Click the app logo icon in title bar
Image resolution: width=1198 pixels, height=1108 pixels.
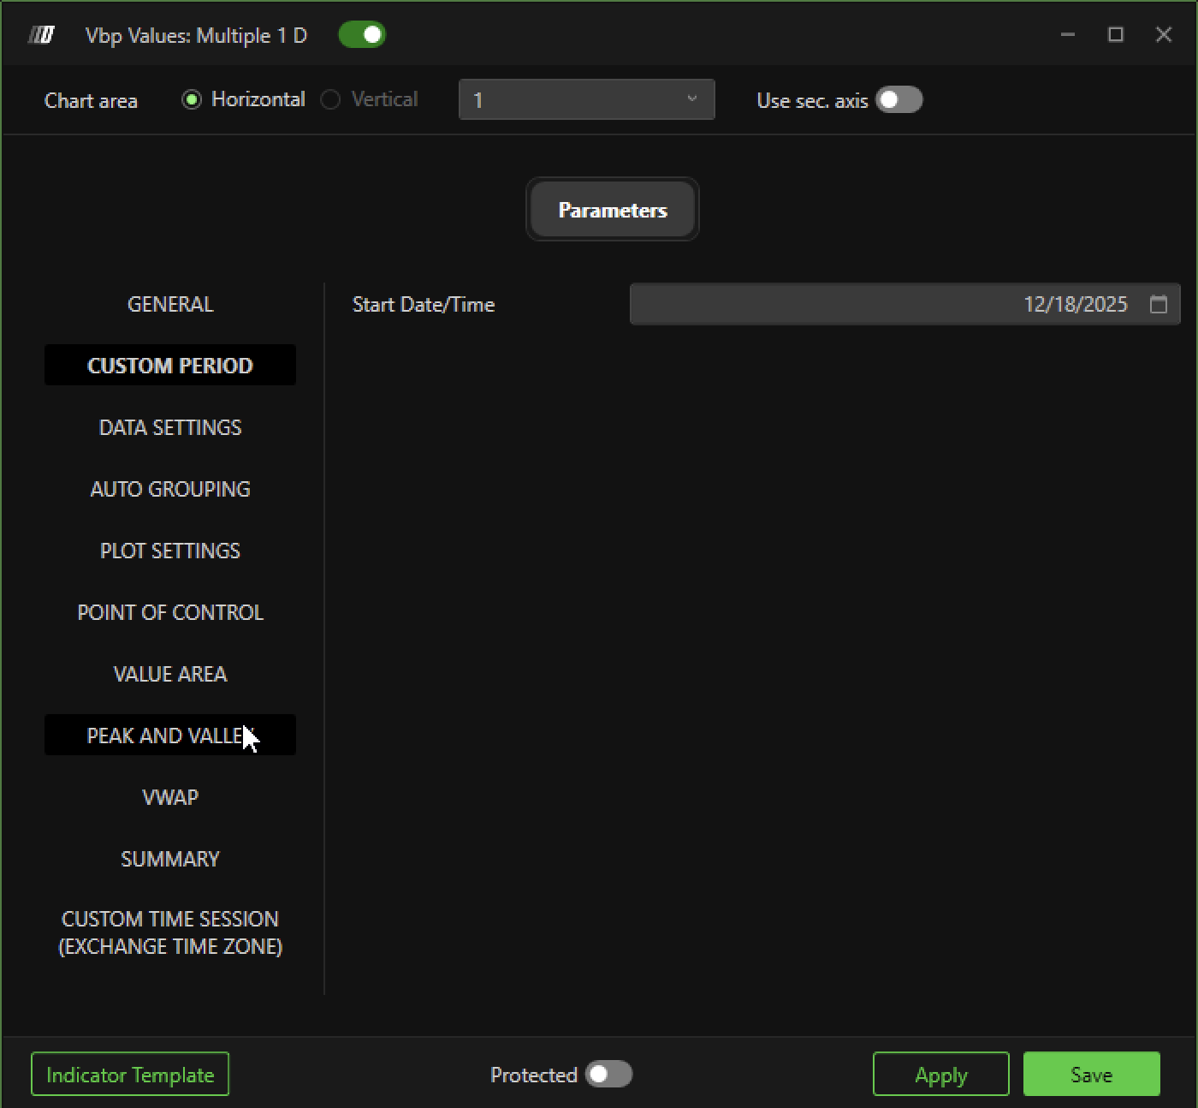41,35
